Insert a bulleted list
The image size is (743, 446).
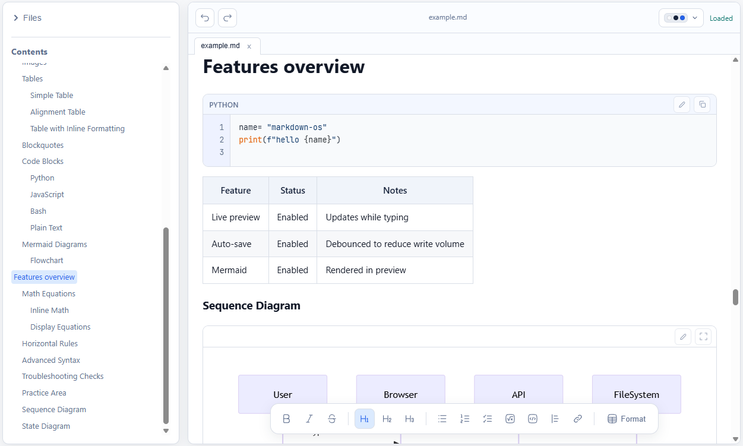(x=442, y=419)
